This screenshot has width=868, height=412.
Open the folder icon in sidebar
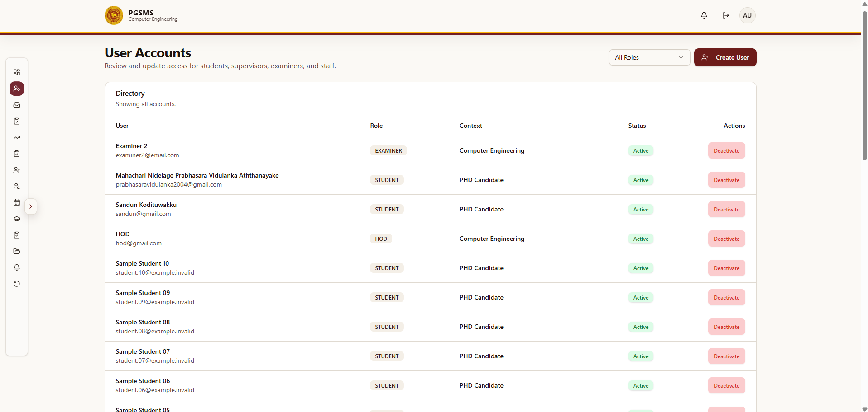click(17, 251)
